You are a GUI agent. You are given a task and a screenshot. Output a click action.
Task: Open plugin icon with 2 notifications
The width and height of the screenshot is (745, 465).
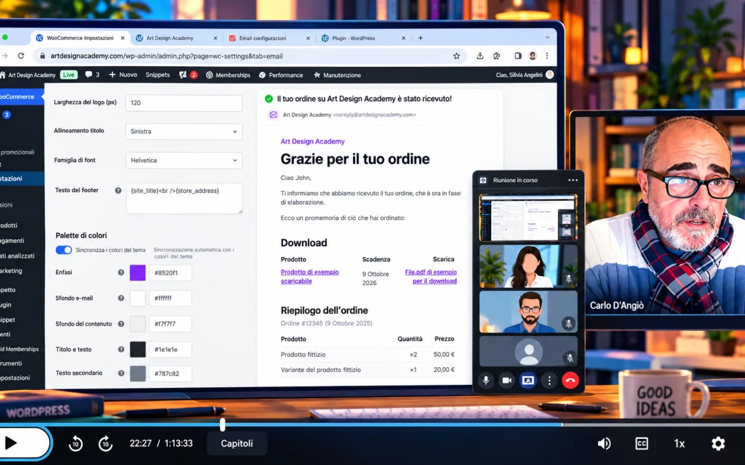click(x=188, y=75)
